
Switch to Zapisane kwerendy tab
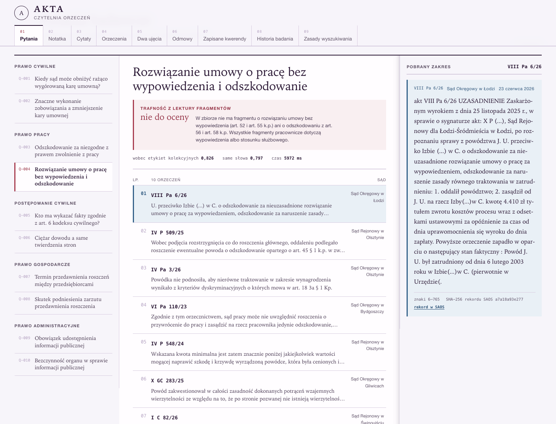225,35
